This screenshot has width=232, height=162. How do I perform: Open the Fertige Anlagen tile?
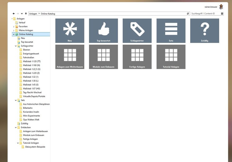click(137, 57)
